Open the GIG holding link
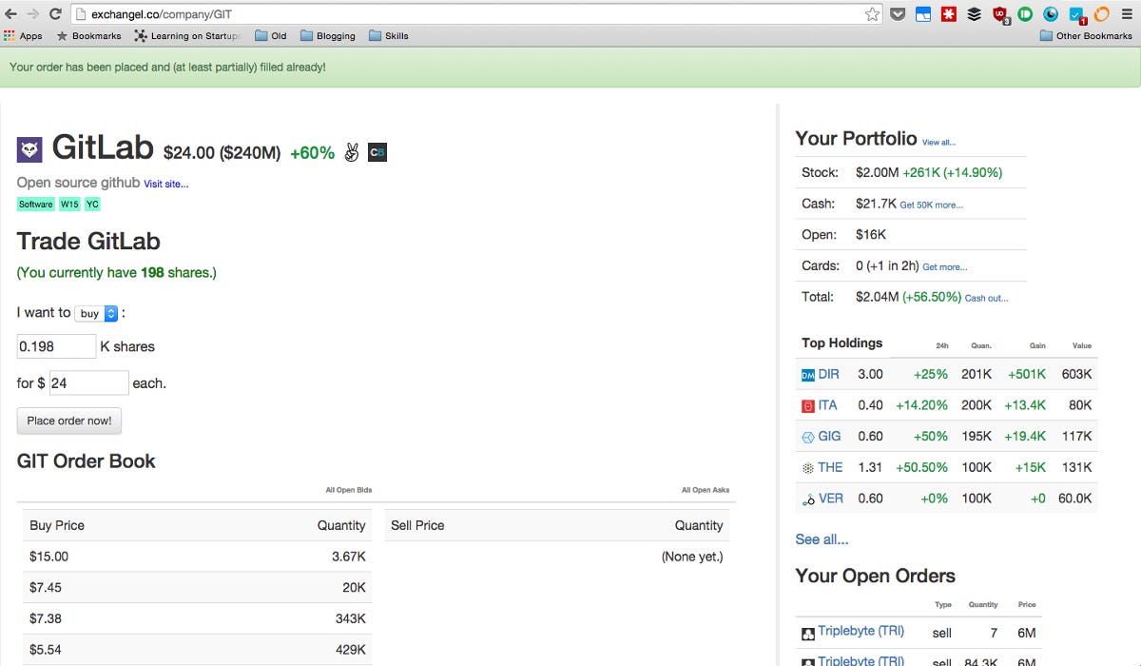The height and width of the screenshot is (666, 1141). (x=830, y=437)
